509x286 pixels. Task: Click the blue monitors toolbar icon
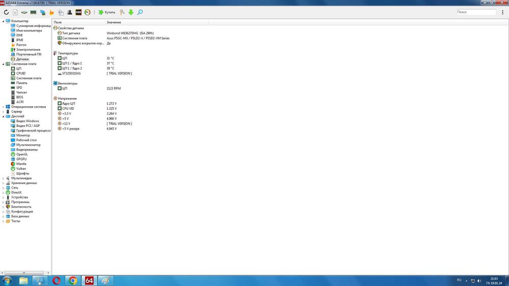click(x=43, y=12)
